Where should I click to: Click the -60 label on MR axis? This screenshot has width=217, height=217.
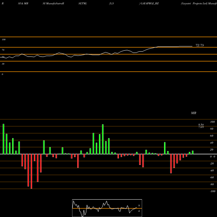click(212, 178)
